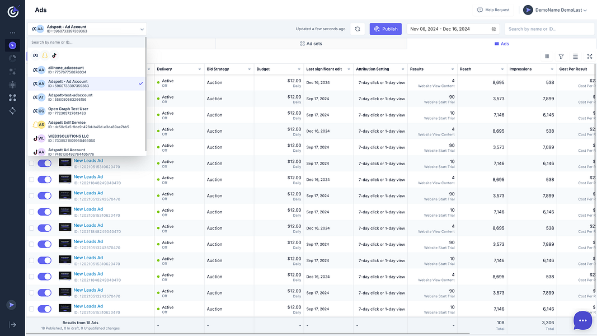Select the highlighted Ads manager sidebar icon
This screenshot has height=336, width=597.
pyautogui.click(x=12, y=45)
